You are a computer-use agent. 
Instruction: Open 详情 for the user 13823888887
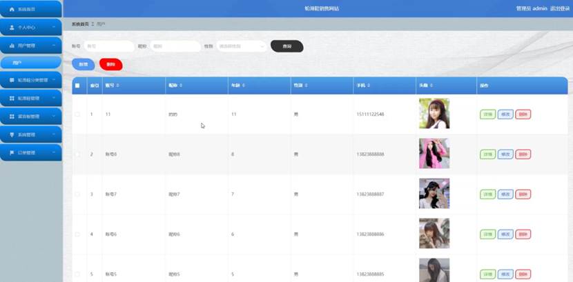[x=487, y=194]
